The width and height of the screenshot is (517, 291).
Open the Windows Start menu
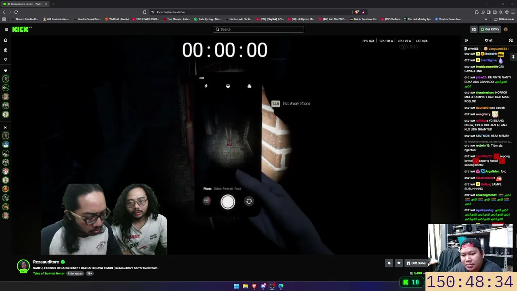pyautogui.click(x=236, y=286)
